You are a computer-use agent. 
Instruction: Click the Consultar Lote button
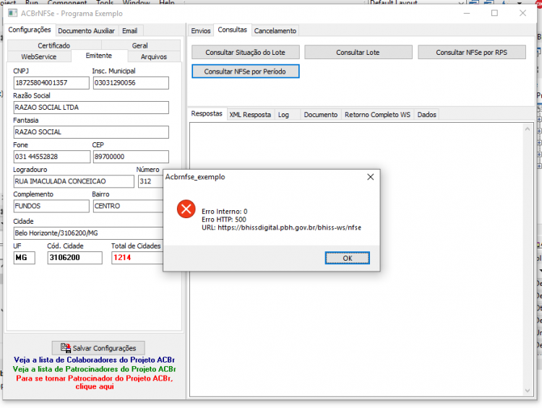pos(358,52)
